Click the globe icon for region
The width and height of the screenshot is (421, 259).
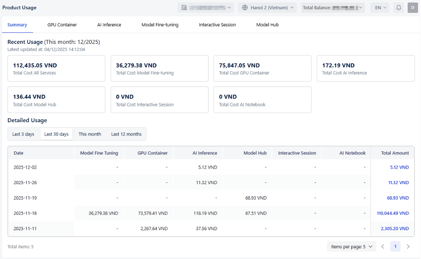245,8
